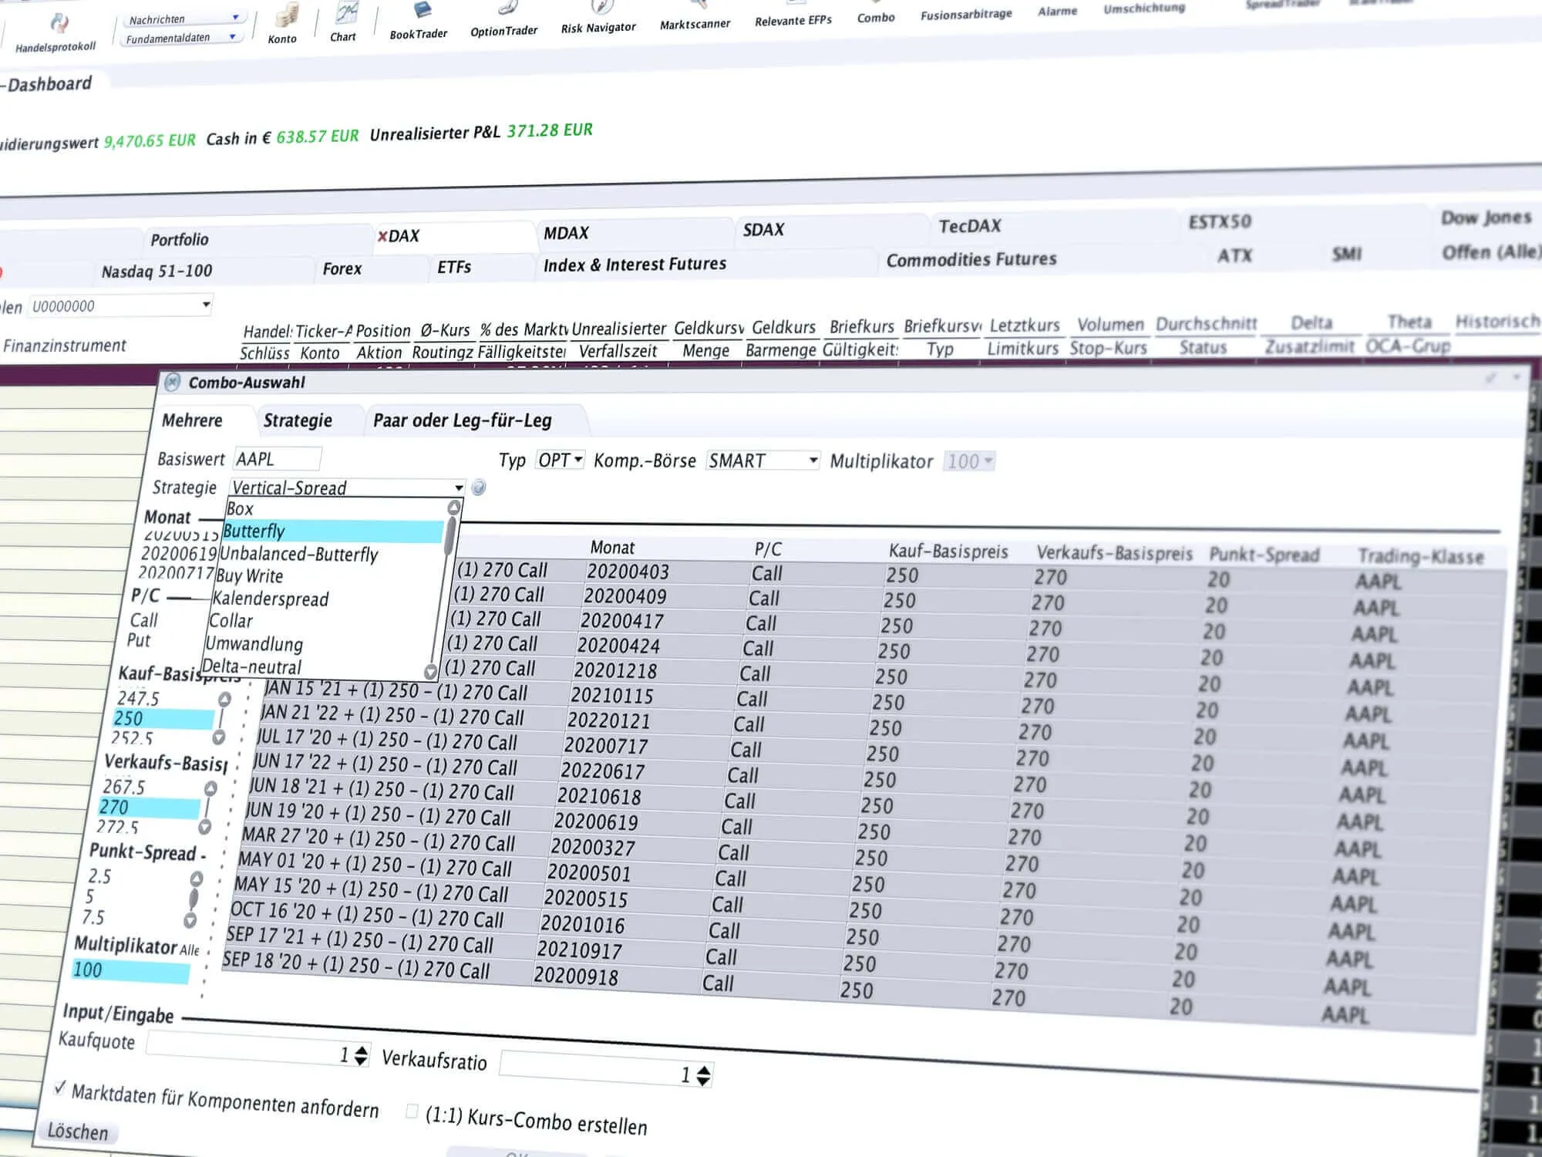Click the strategy list scrollbar
The image size is (1542, 1157).
pyautogui.click(x=449, y=536)
